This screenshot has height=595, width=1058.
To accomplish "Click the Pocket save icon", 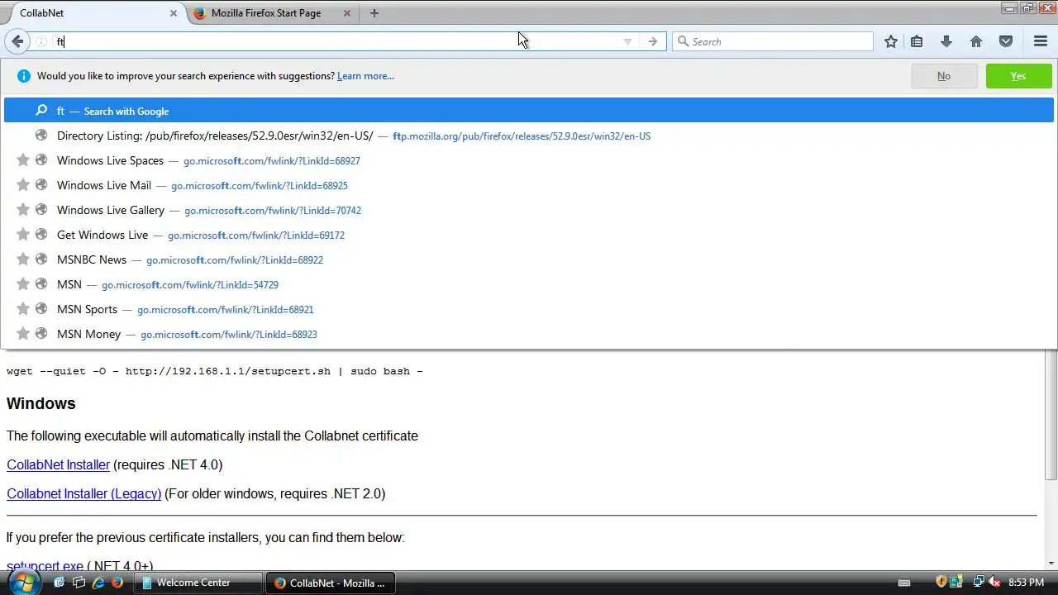I will click(1006, 41).
